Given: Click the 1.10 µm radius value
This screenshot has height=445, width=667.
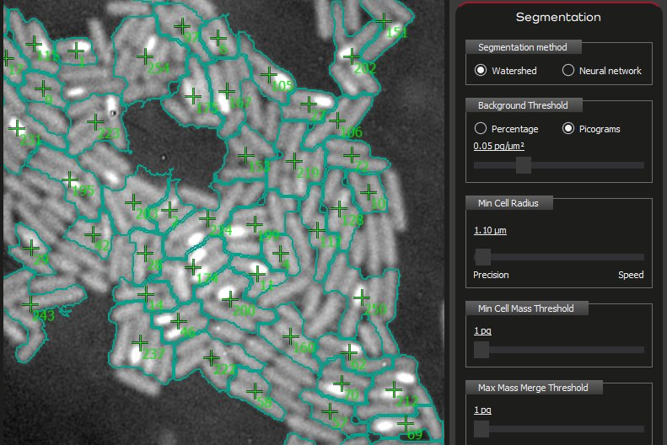Looking at the screenshot, I should pyautogui.click(x=490, y=230).
